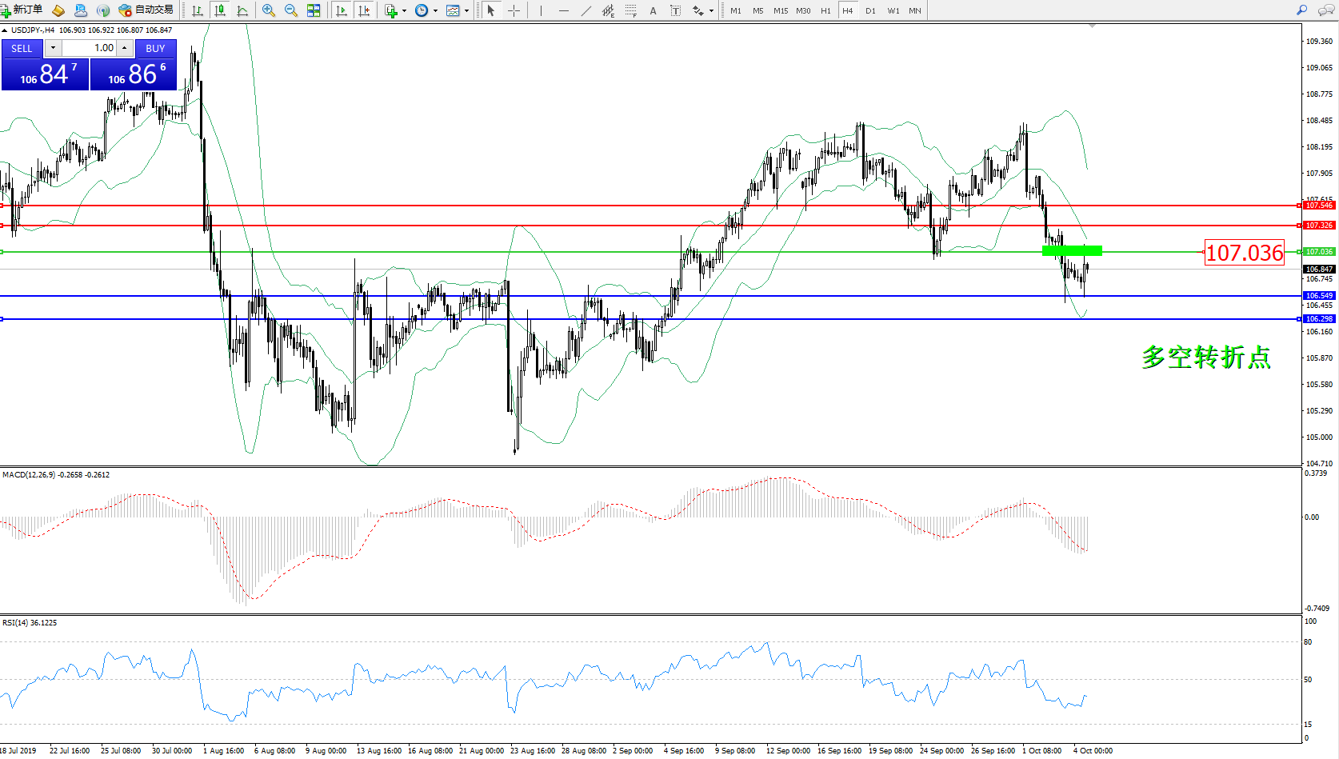Toggle candlestick chart mode
Screen dimensions: 1339x759
(220, 10)
